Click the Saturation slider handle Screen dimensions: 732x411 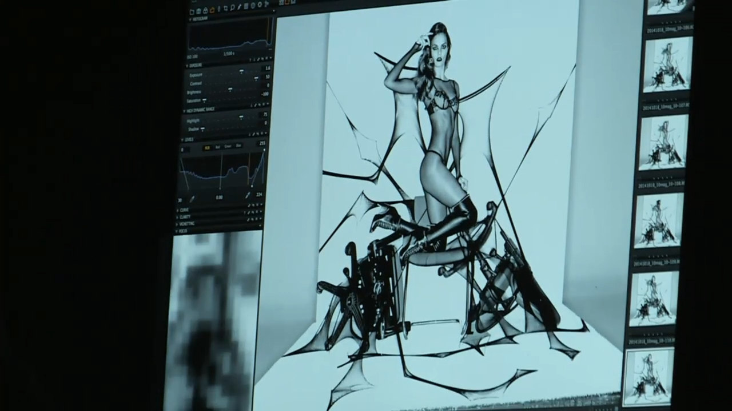204,100
